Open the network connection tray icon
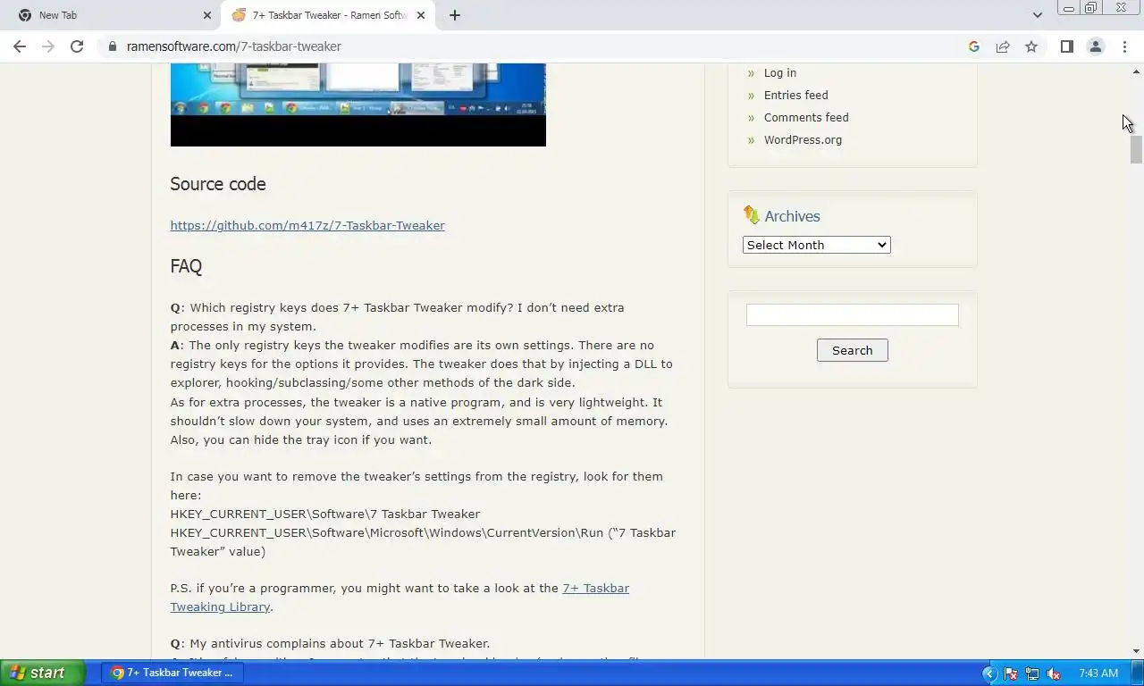Screen dimensions: 1144x686 pyautogui.click(x=1032, y=673)
